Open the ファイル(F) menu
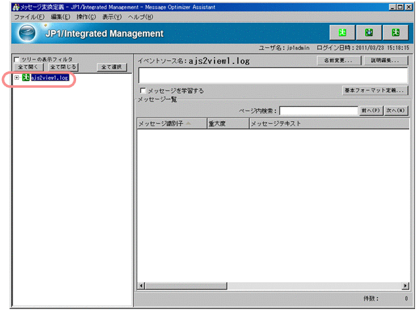This screenshot has height=311, width=417. pos(30,16)
